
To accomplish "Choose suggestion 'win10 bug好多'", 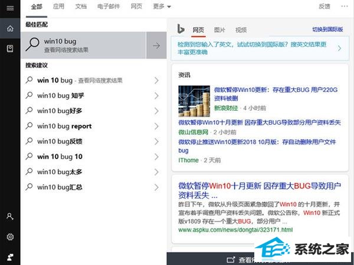I will pos(60,111).
